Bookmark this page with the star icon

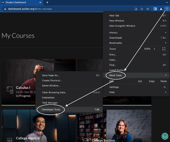click(148, 9)
